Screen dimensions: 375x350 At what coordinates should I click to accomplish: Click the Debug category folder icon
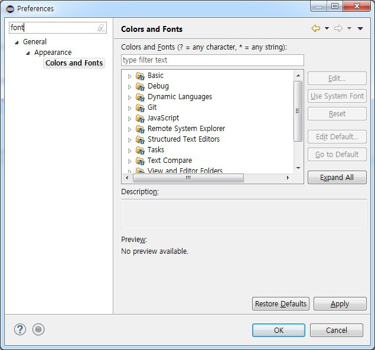click(x=140, y=87)
